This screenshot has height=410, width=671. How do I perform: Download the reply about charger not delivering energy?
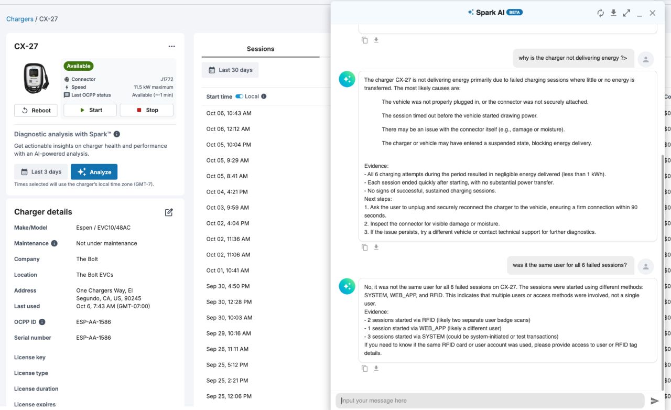tap(376, 247)
